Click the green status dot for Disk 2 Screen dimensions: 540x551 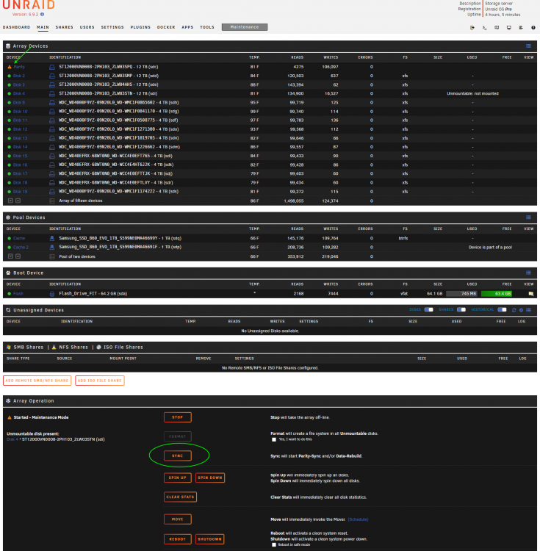coord(10,76)
